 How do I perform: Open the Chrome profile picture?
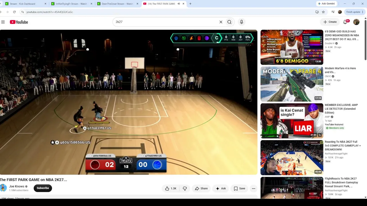[340, 12]
